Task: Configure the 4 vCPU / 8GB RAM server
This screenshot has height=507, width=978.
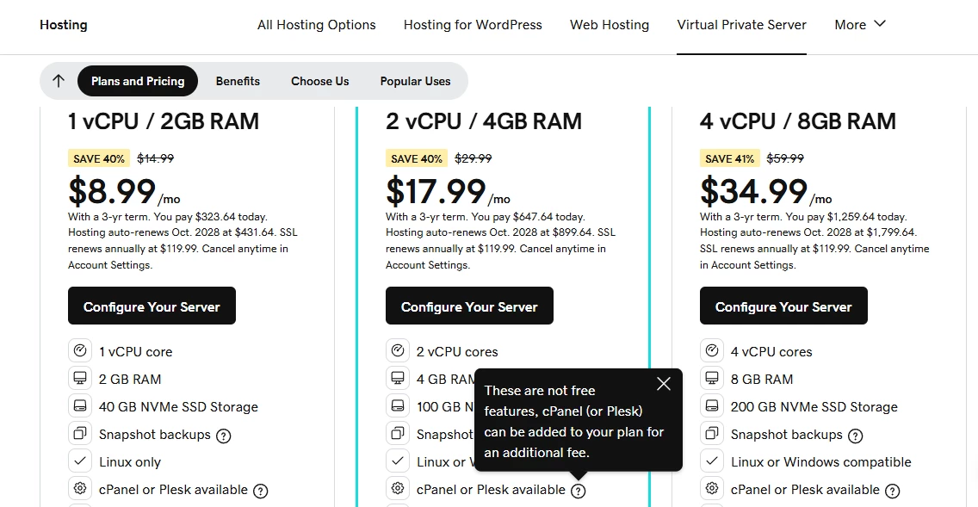Action: point(783,306)
